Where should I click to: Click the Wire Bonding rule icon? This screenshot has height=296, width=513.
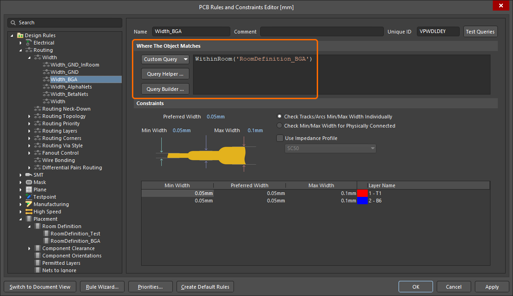(38, 160)
